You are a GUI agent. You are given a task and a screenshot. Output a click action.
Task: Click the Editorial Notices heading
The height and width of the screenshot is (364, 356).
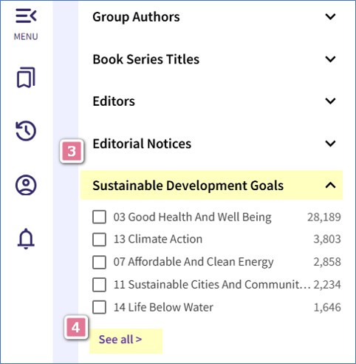[x=142, y=144]
